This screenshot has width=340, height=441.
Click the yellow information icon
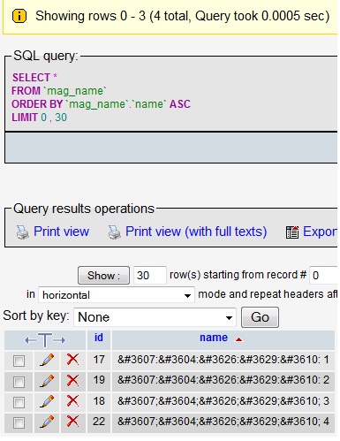click(x=19, y=16)
